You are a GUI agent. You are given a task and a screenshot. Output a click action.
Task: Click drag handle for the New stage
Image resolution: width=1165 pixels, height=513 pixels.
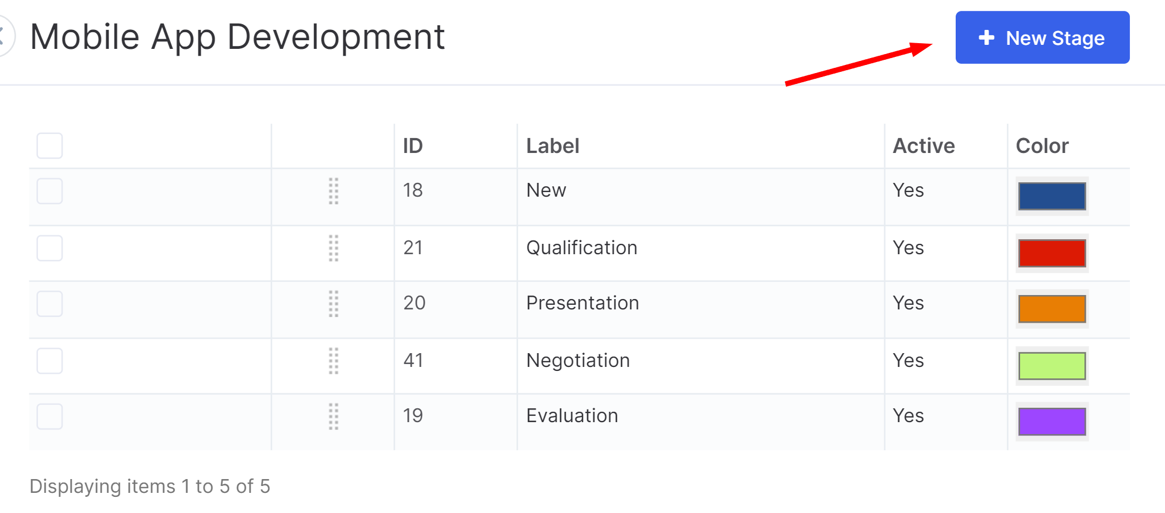(334, 191)
